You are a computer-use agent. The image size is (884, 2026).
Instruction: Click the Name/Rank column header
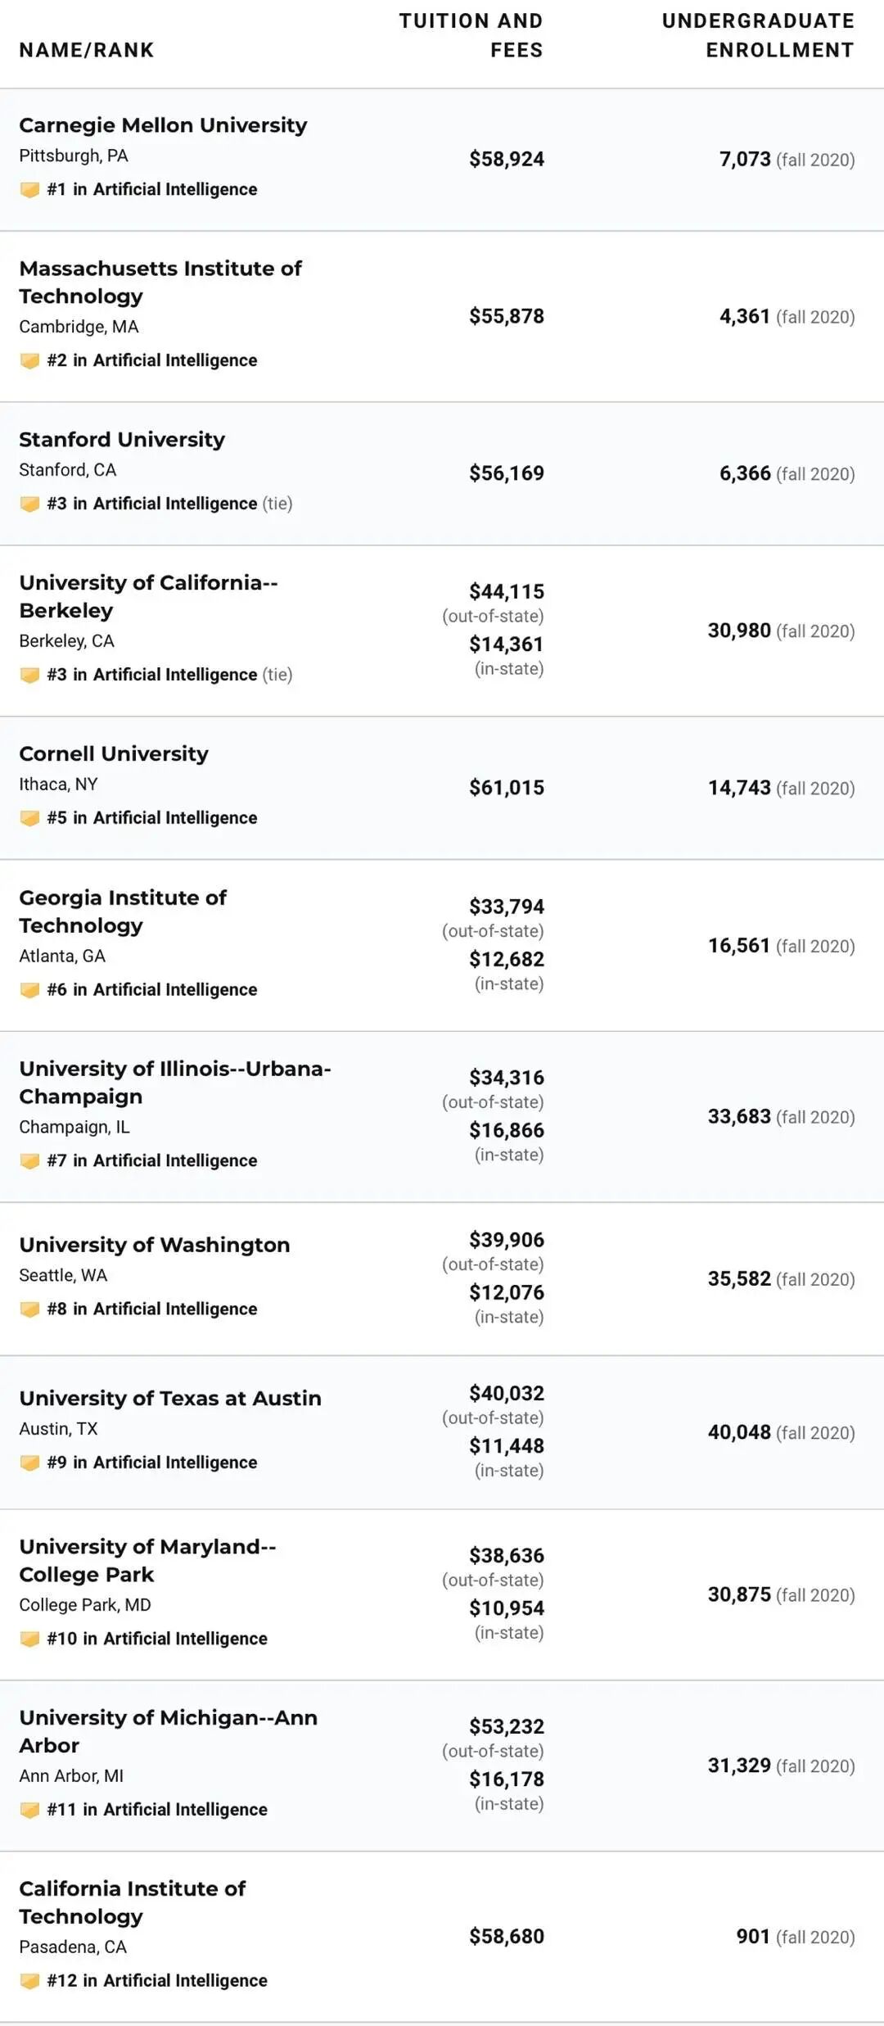pyautogui.click(x=87, y=51)
